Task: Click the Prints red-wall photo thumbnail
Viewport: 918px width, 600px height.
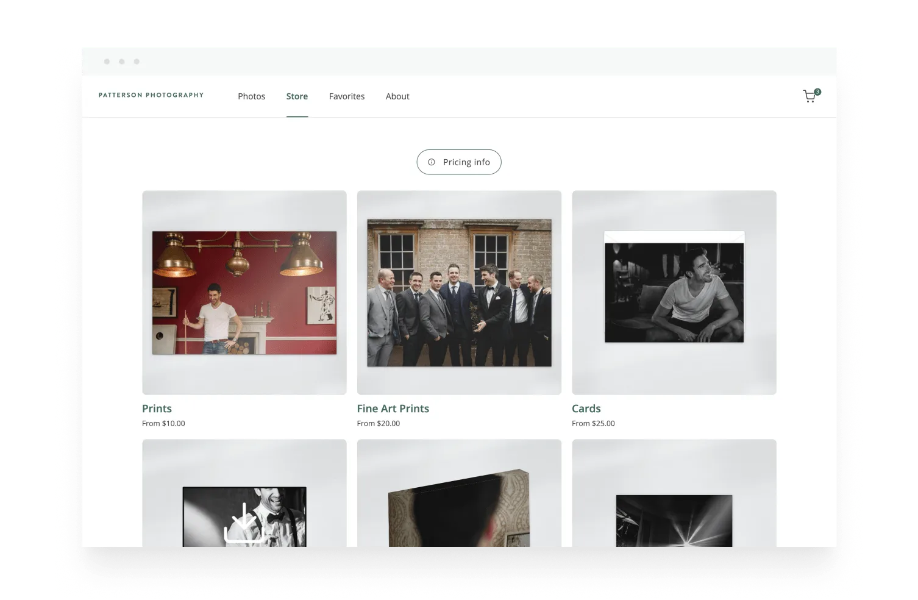Action: coord(244,293)
